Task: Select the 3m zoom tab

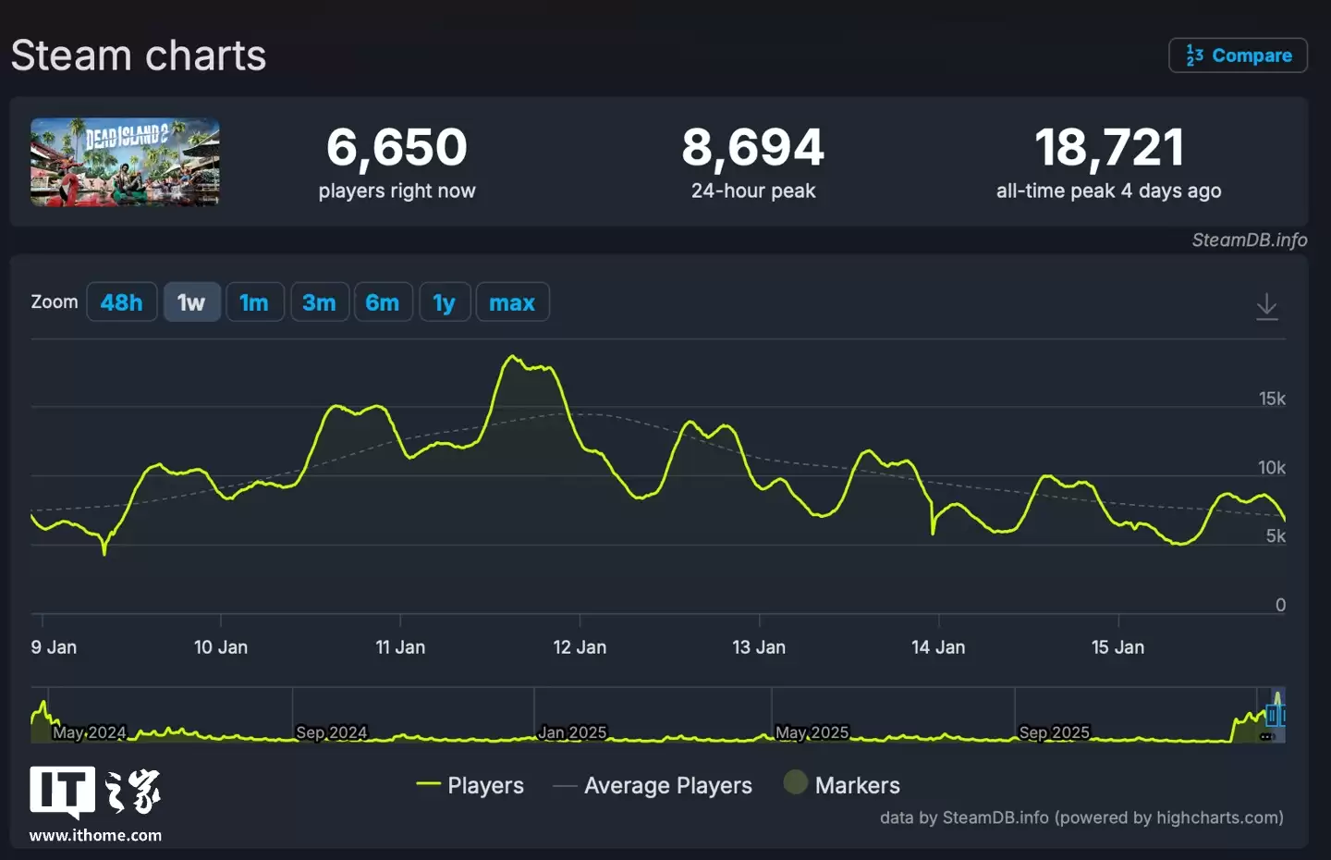Action: (319, 301)
